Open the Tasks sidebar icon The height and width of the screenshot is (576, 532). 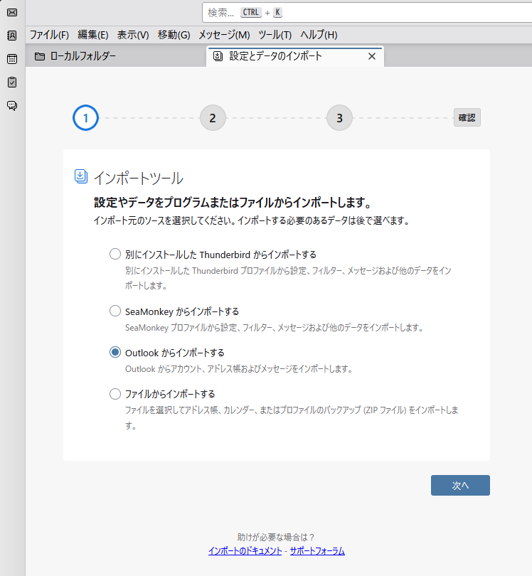coord(12,82)
